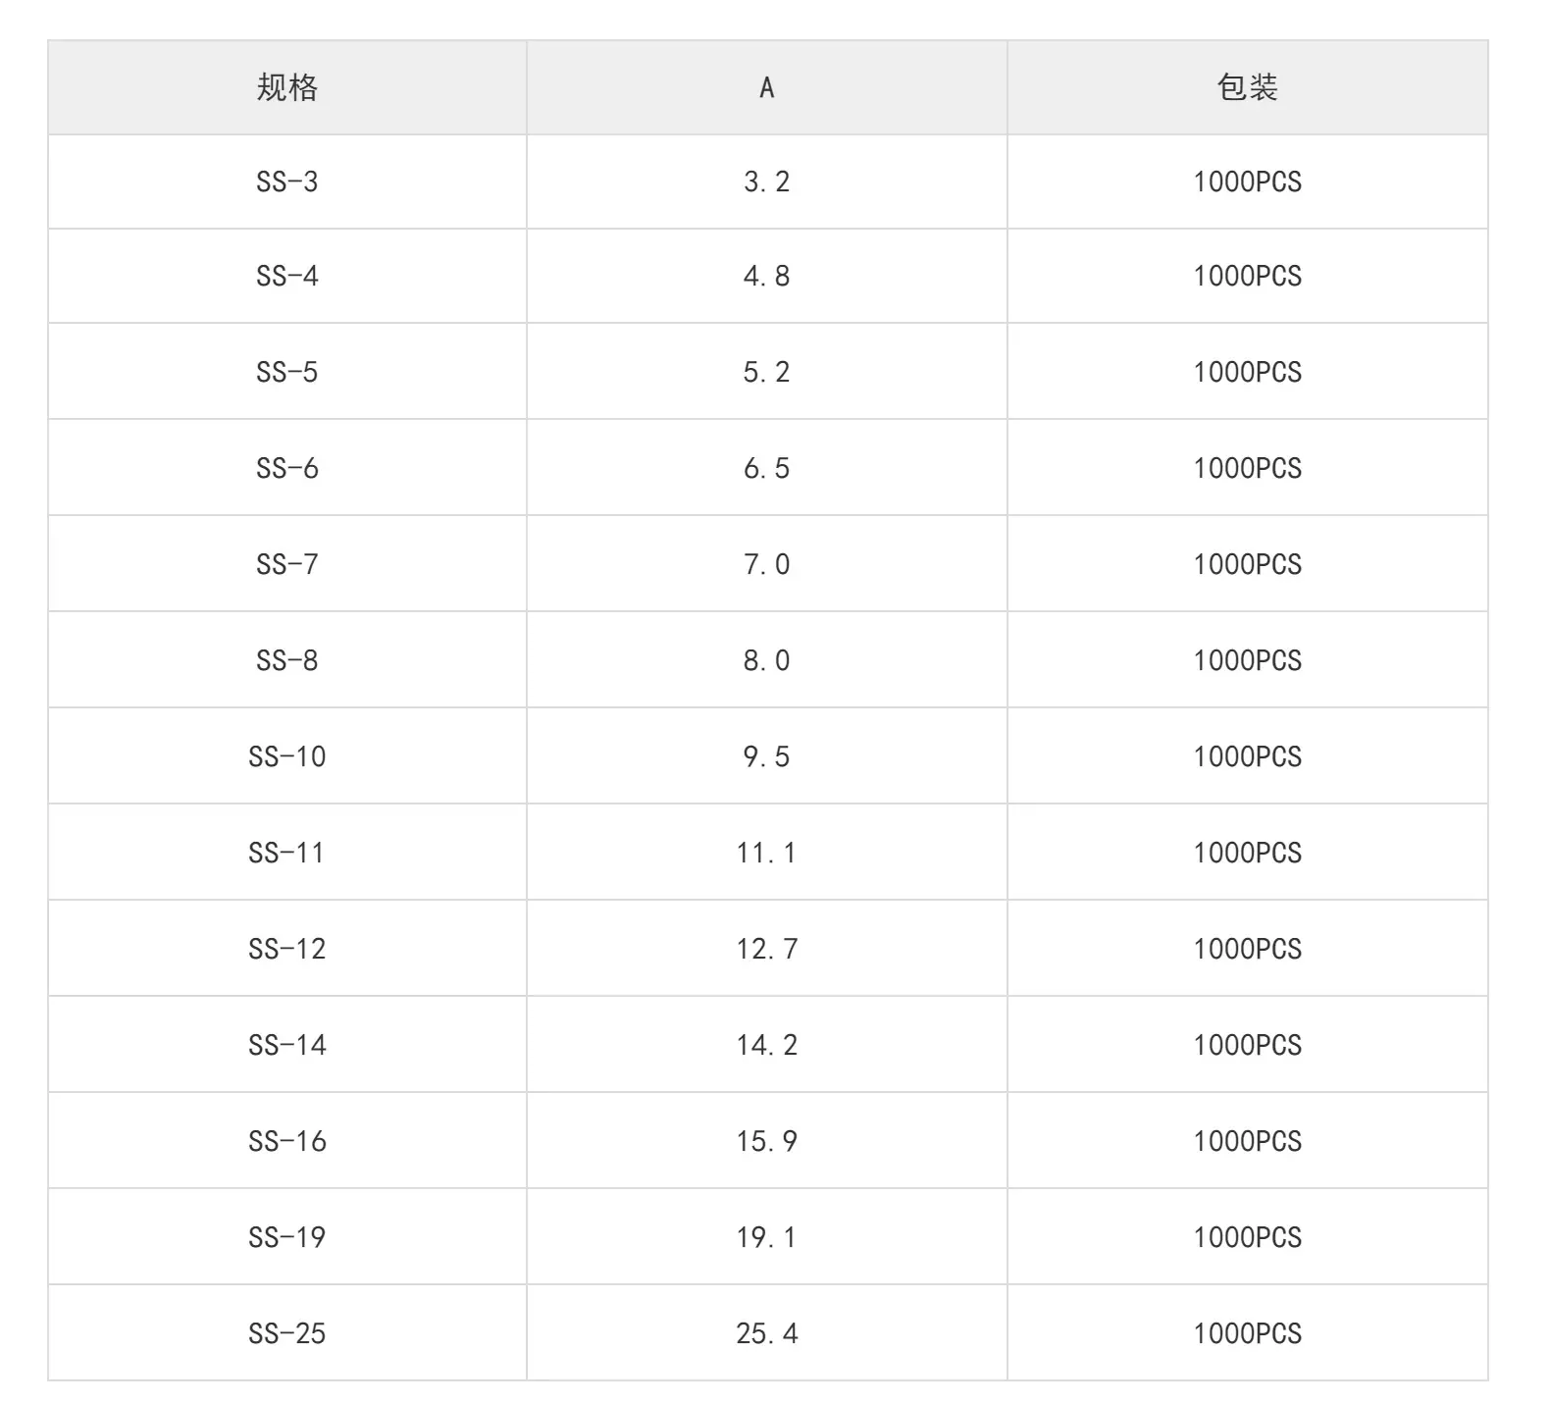Select the SS-11 specification cell
Screen dimensions: 1550x1403
[x=287, y=853]
